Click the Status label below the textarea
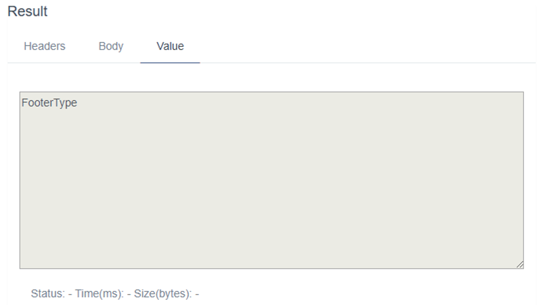 [48, 294]
